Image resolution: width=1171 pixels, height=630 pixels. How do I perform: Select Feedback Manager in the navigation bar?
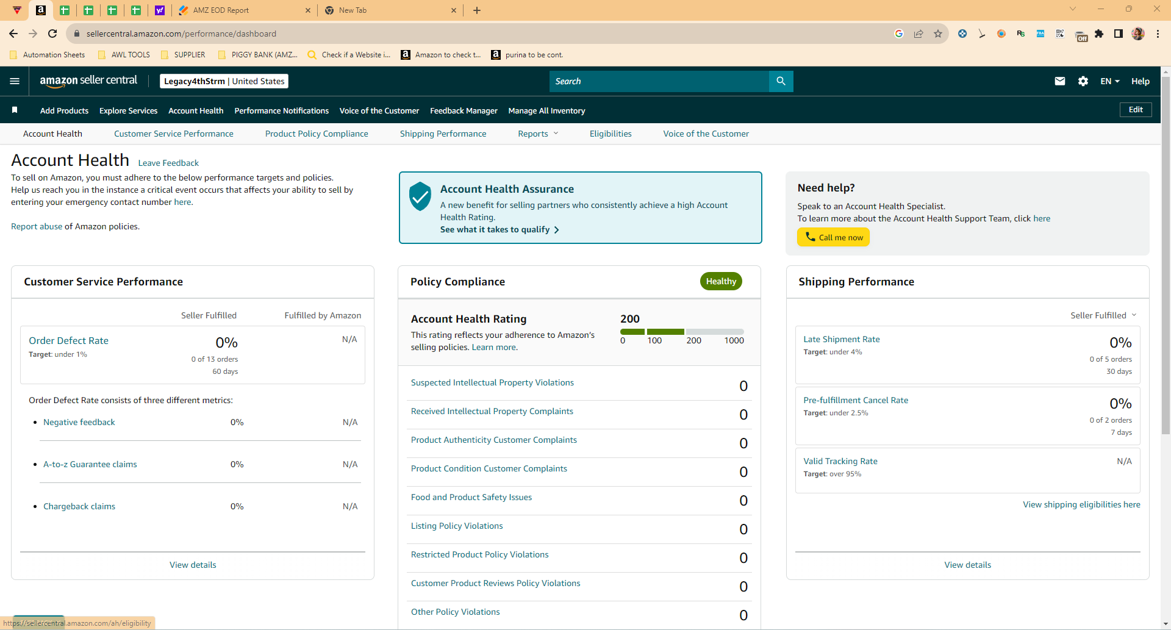(x=464, y=110)
